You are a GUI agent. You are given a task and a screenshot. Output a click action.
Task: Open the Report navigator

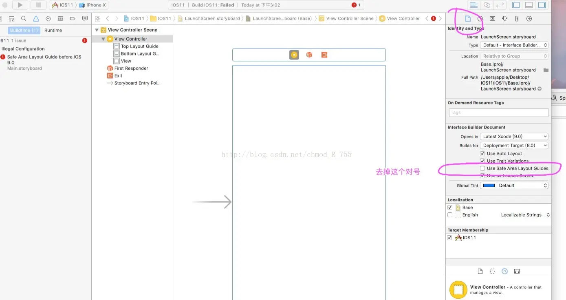pyautogui.click(x=85, y=19)
